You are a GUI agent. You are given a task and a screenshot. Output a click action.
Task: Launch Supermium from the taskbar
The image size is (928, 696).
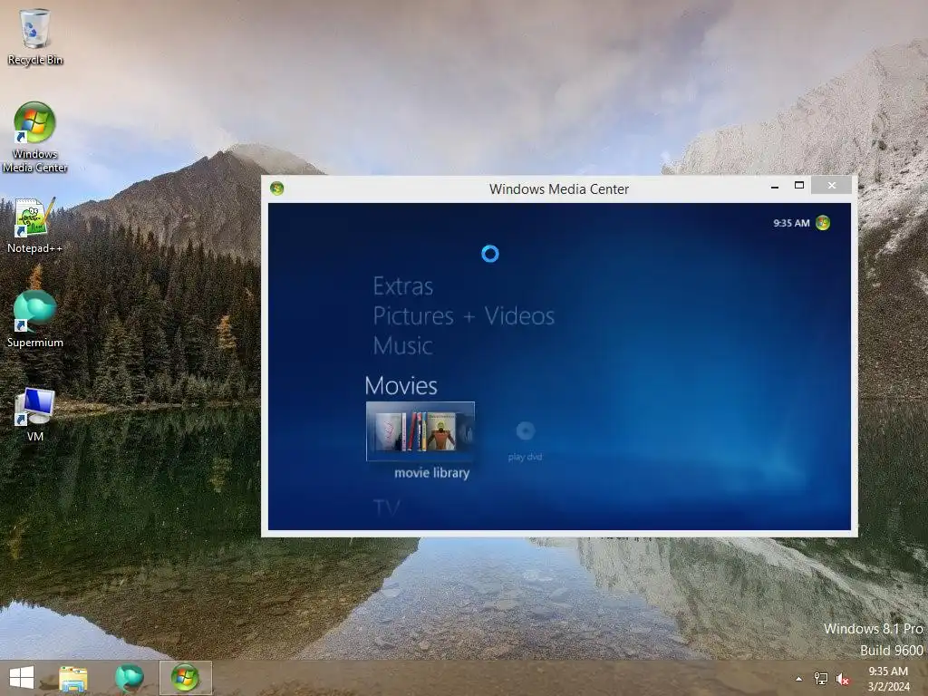[129, 678]
